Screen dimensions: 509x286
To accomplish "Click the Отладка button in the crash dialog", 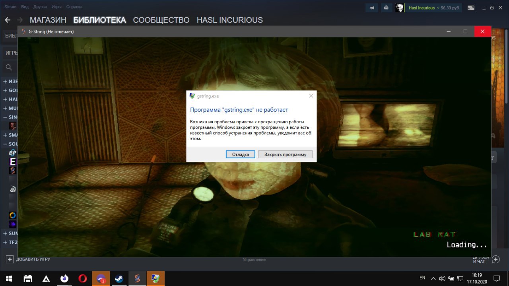I will pyautogui.click(x=240, y=154).
